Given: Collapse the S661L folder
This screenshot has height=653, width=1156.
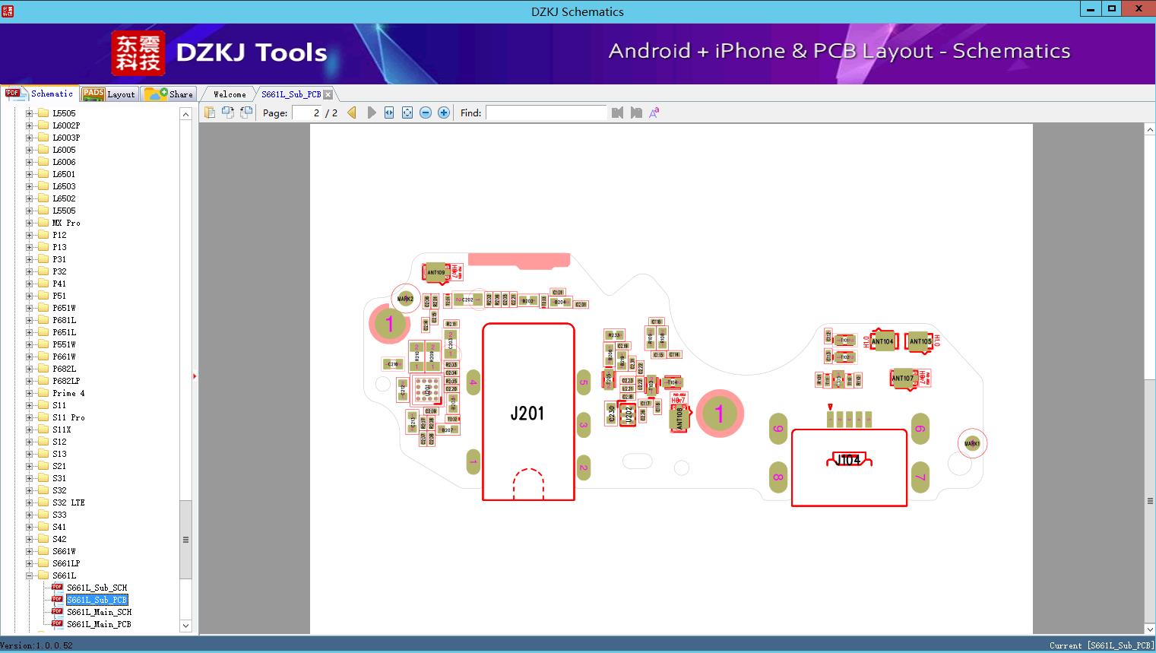Looking at the screenshot, I should tap(30, 575).
